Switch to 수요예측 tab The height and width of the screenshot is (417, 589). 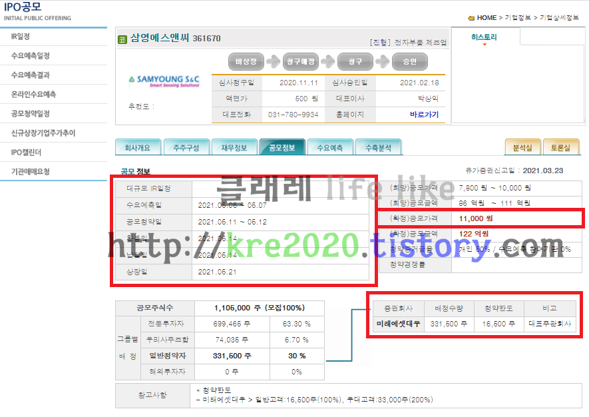point(330,147)
